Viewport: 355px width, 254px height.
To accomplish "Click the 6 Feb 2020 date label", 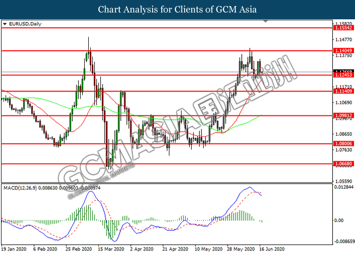I will tap(45, 249).
